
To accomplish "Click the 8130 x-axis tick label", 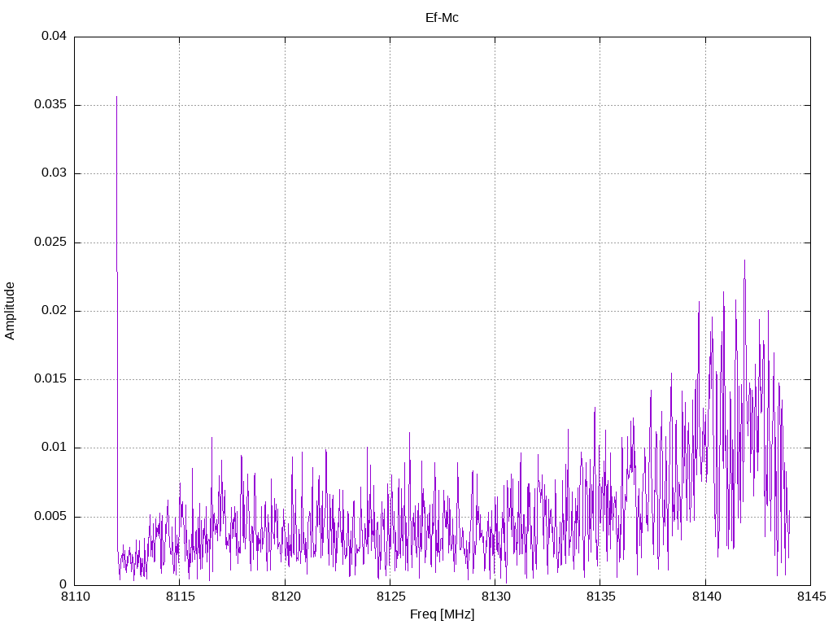I will (x=495, y=597).
